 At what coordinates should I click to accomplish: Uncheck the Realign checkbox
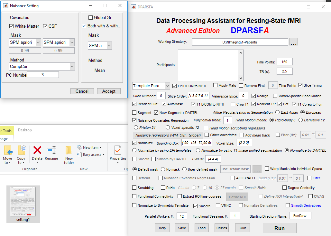[254, 96]
